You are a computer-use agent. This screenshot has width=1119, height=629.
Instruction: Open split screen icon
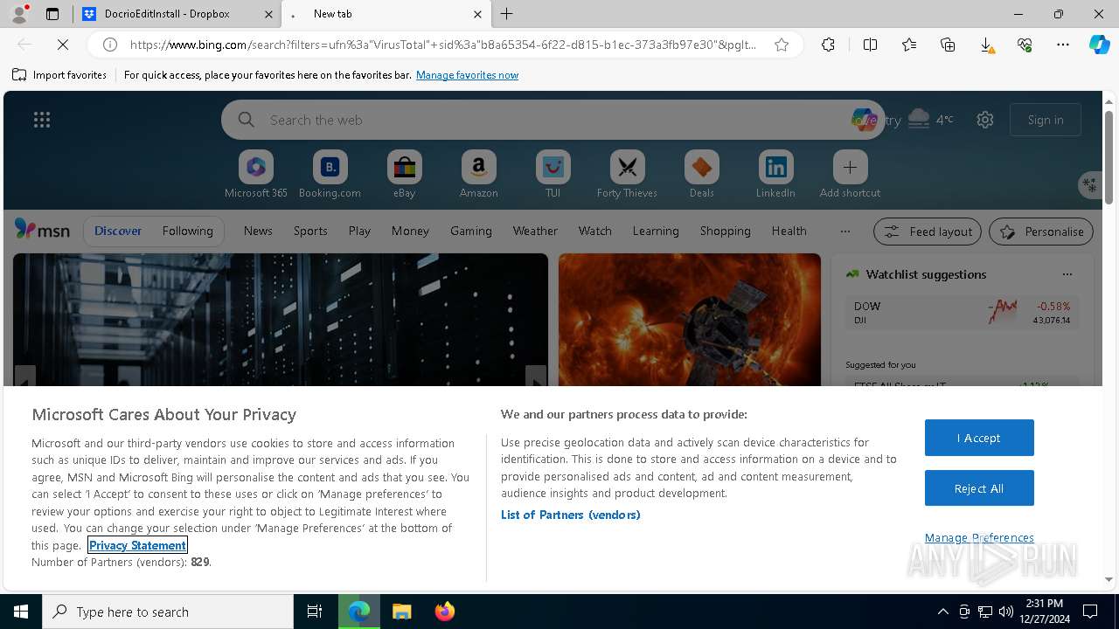tap(870, 45)
